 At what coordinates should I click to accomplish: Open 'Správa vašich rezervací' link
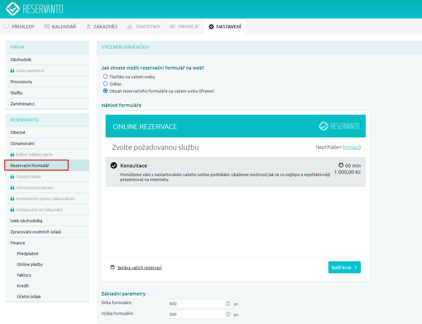click(139, 268)
